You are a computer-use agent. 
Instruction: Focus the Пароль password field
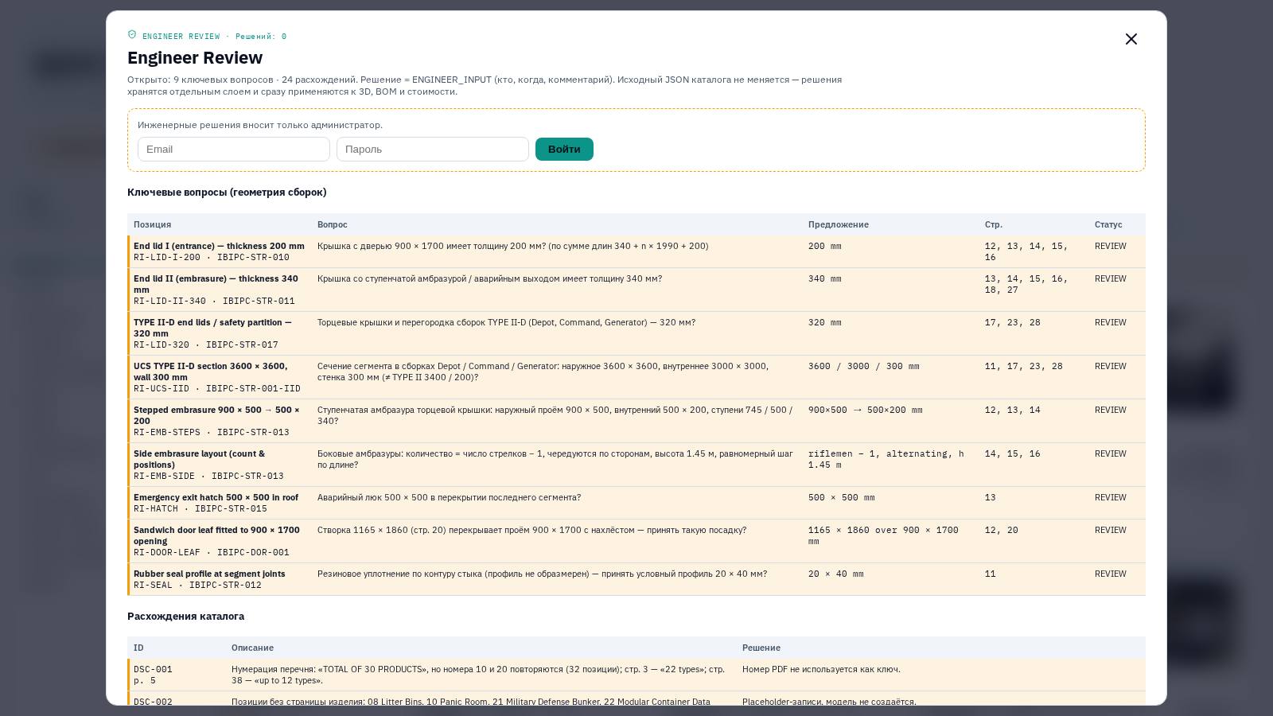[433, 149]
